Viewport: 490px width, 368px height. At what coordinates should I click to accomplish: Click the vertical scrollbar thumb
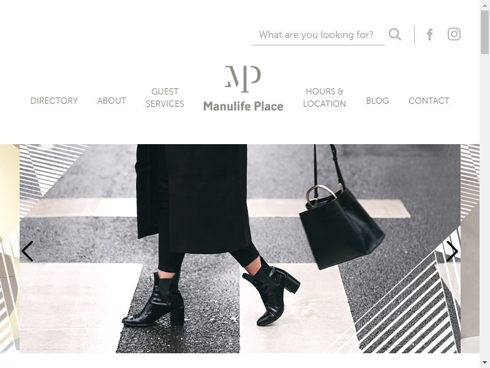click(484, 32)
